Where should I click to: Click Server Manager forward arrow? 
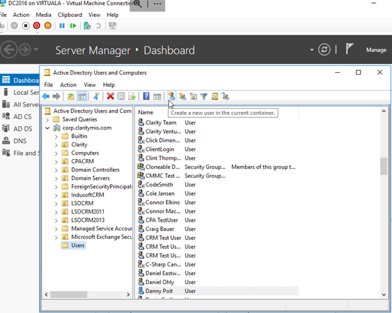[24, 50]
